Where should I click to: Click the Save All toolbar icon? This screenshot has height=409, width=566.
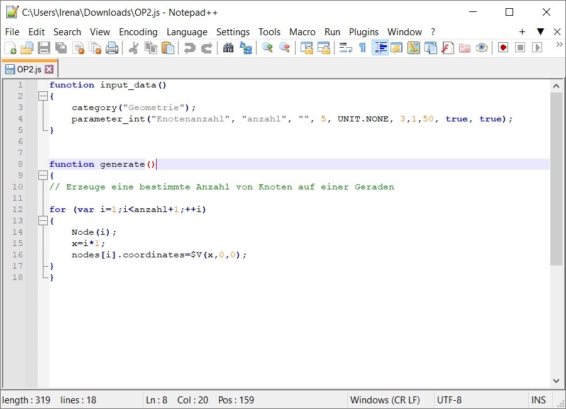coord(61,48)
